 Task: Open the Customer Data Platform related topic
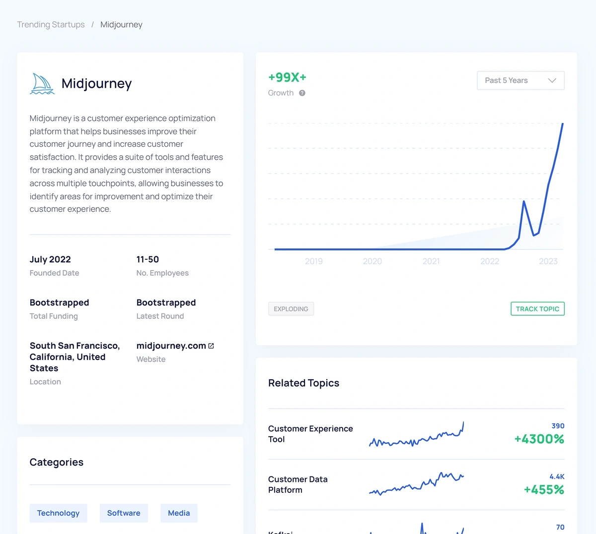[x=298, y=484]
